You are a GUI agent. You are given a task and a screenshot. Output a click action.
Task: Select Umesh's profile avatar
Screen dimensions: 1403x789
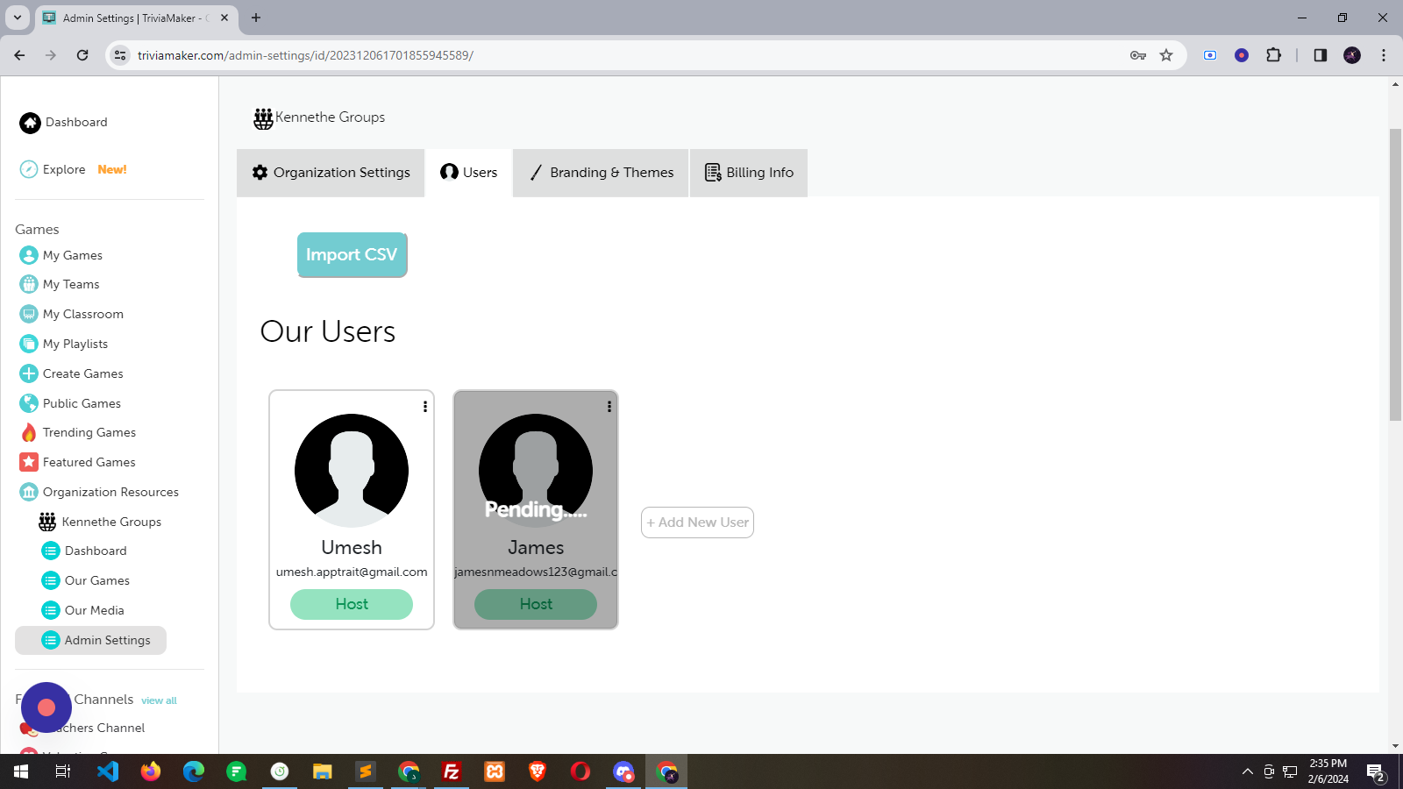[x=352, y=470]
